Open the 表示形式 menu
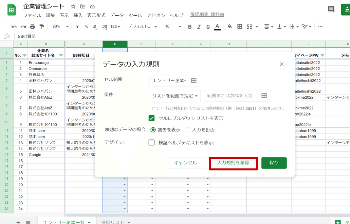This screenshot has width=350, height=224. [x=96, y=15]
